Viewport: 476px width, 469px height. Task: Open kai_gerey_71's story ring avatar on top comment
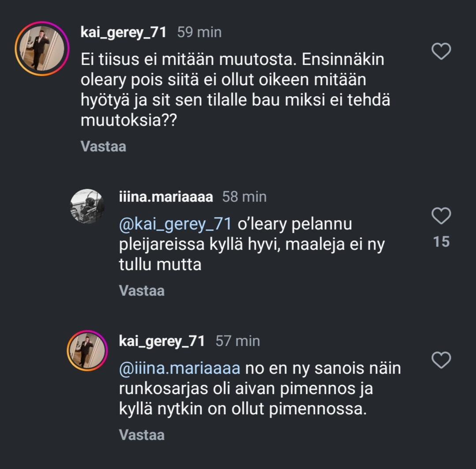coord(42,49)
